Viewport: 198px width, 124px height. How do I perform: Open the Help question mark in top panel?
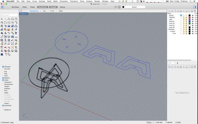point(195,11)
